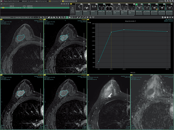Step to the next image with the single right arrow
The image size is (174, 130).
pyautogui.click(x=39, y=17)
